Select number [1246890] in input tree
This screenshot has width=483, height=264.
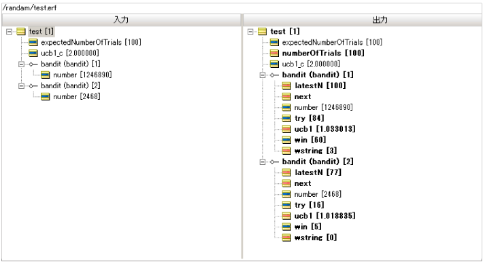coord(82,75)
